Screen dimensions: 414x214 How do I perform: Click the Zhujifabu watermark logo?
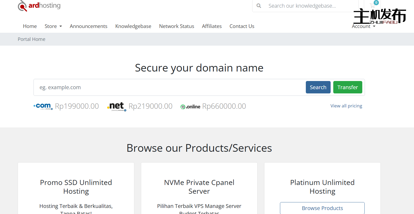coord(379,16)
